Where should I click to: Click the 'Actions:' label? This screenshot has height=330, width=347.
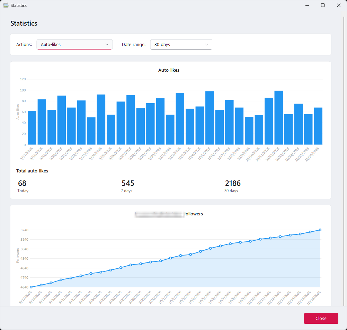click(x=24, y=44)
